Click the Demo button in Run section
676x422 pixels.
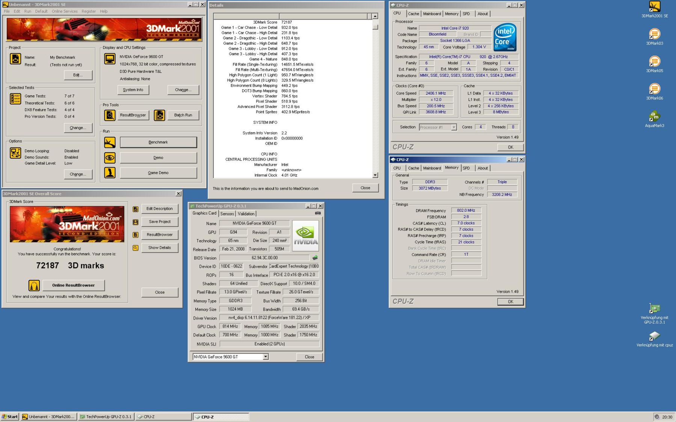tap(158, 158)
